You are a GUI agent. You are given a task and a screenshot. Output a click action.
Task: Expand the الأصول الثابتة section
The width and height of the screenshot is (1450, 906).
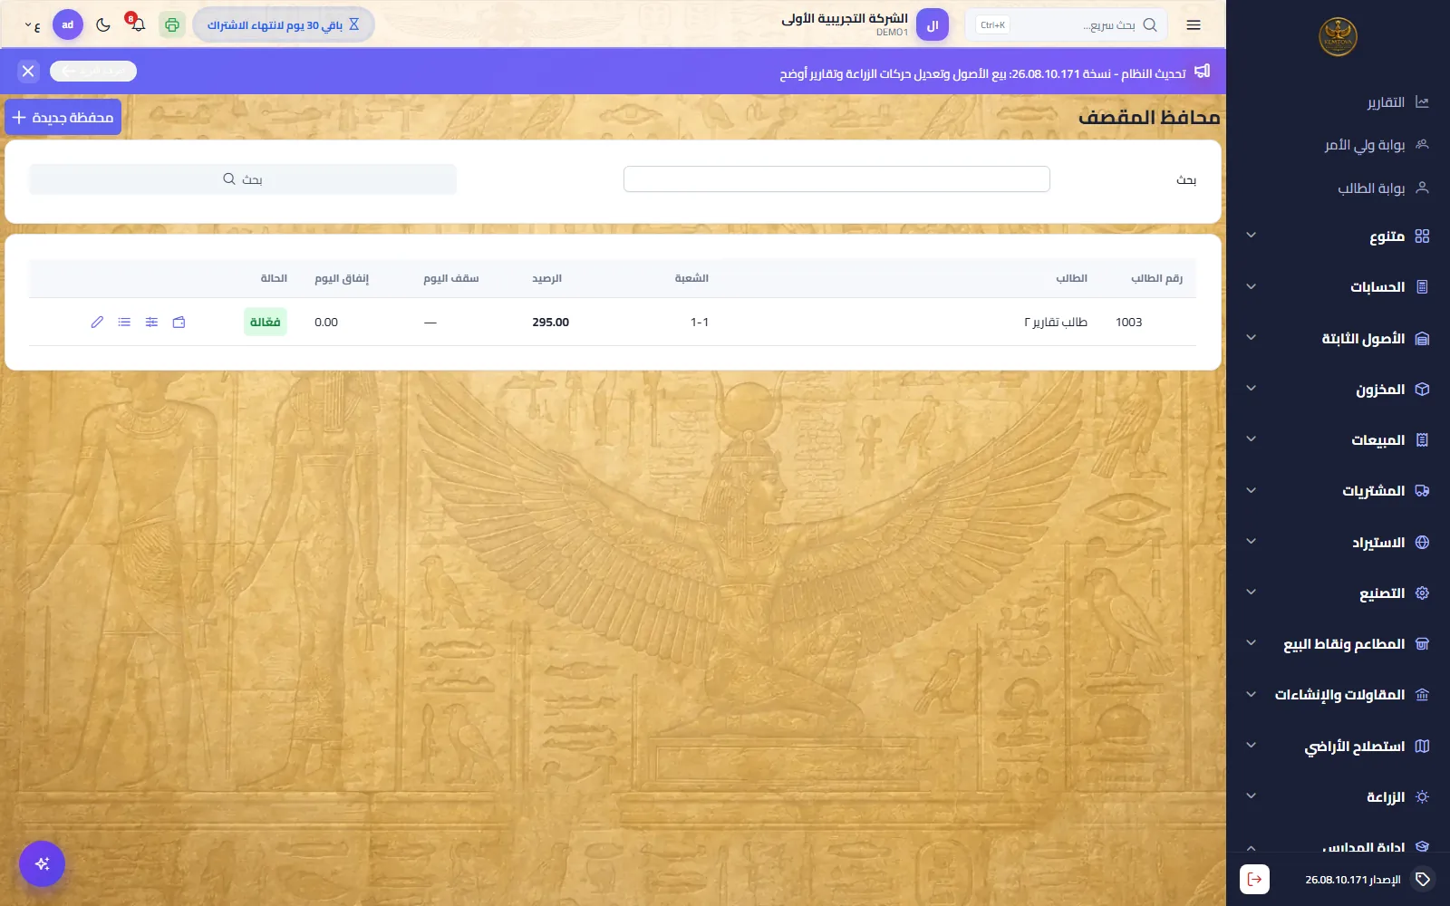[x=1338, y=338]
